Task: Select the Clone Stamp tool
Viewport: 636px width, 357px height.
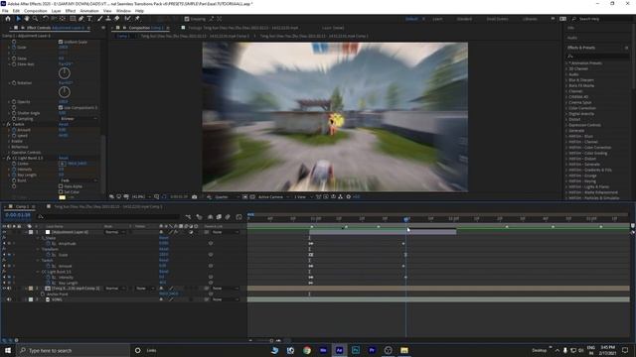Action: coord(108,19)
